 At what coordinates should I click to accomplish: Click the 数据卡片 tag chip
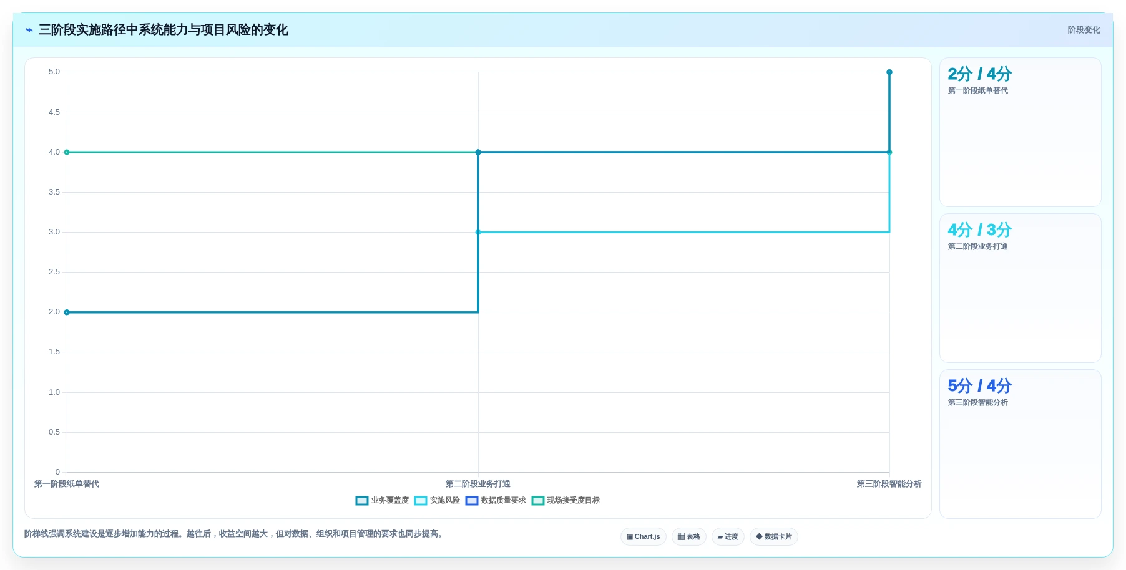point(774,537)
